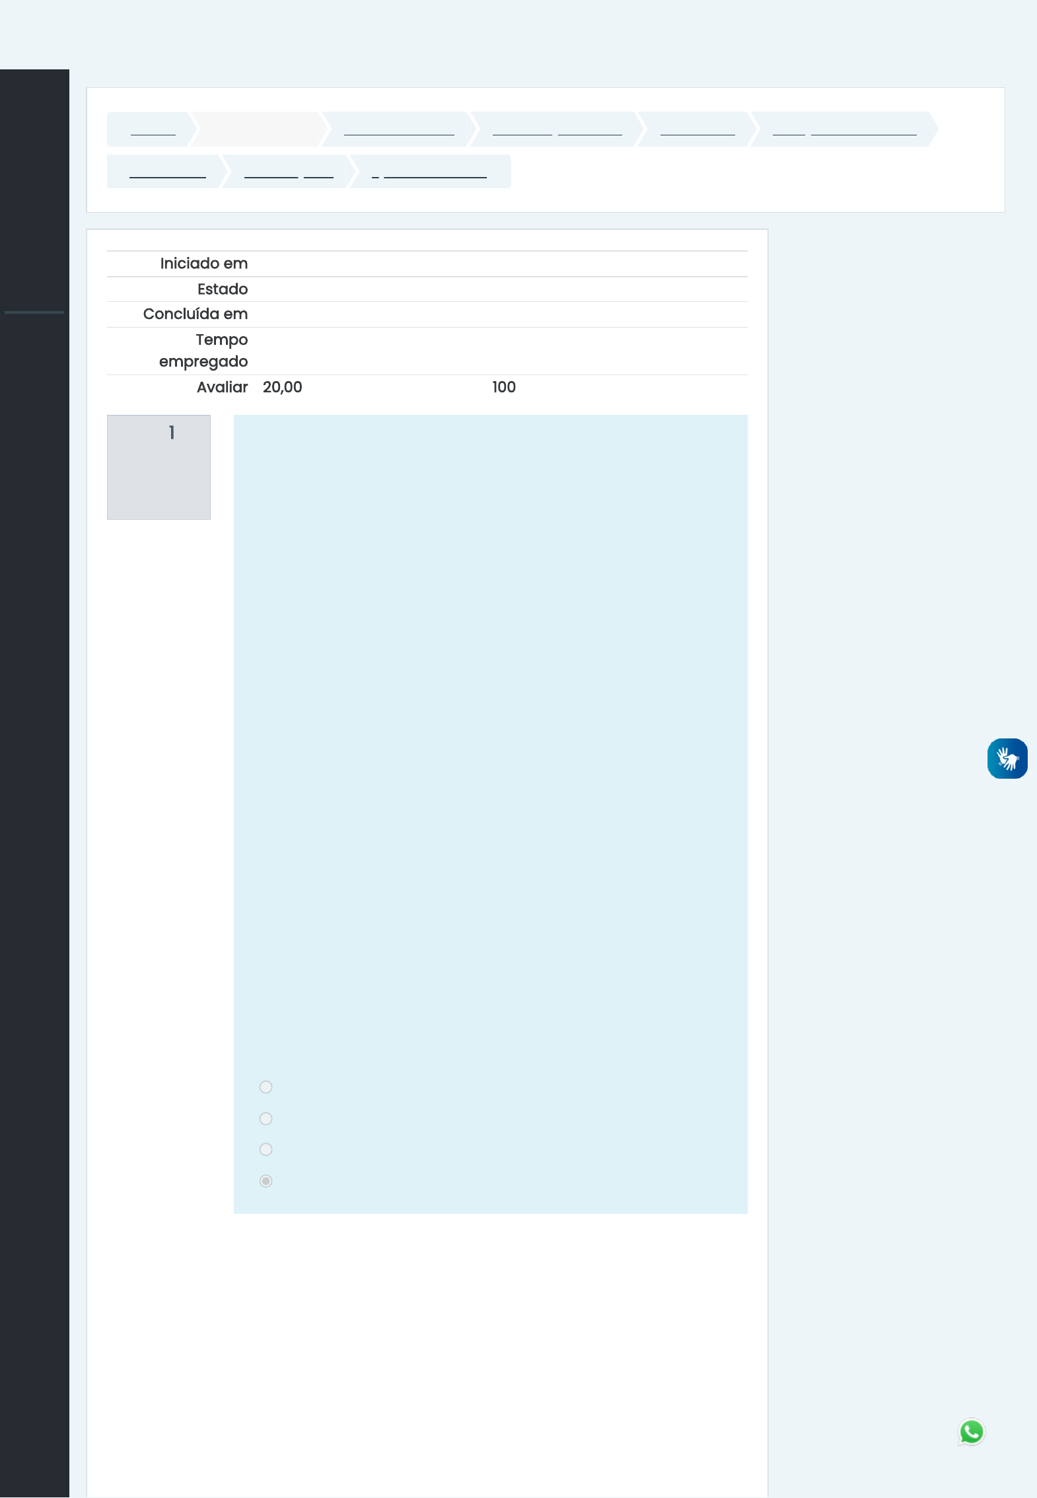The width and height of the screenshot is (1037, 1498).
Task: Click the blank second breadcrumb segment
Action: click(259, 129)
